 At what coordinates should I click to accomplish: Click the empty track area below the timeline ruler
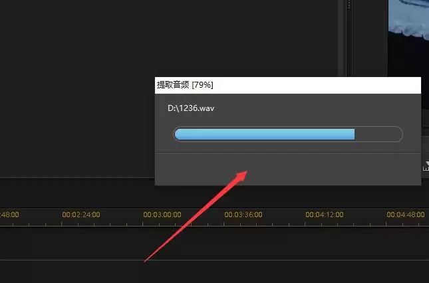pos(214,243)
